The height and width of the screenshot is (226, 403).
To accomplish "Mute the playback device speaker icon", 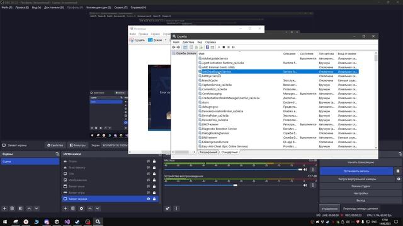I will pos(305,185).
